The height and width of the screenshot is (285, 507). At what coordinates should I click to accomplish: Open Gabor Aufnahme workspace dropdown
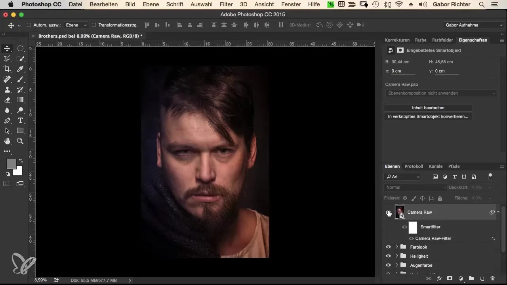pyautogui.click(x=473, y=25)
